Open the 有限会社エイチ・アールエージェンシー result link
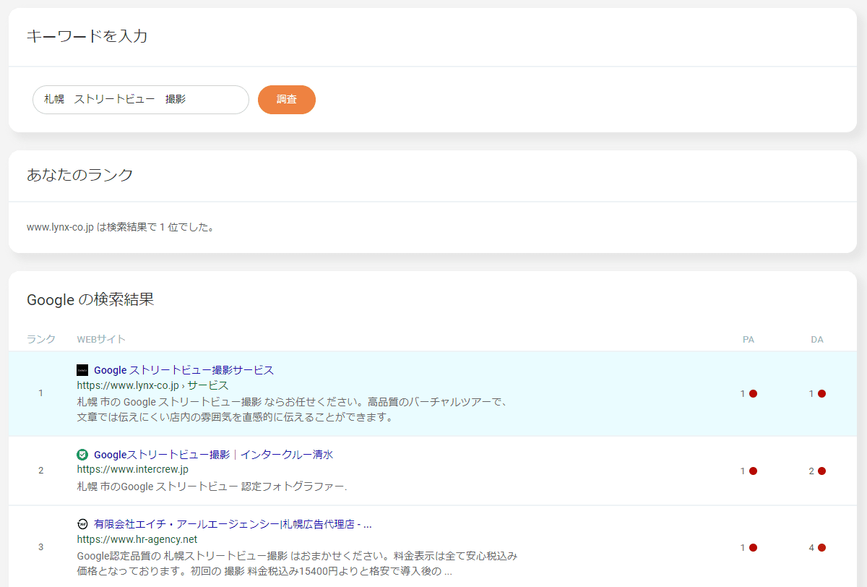 pos(233,524)
